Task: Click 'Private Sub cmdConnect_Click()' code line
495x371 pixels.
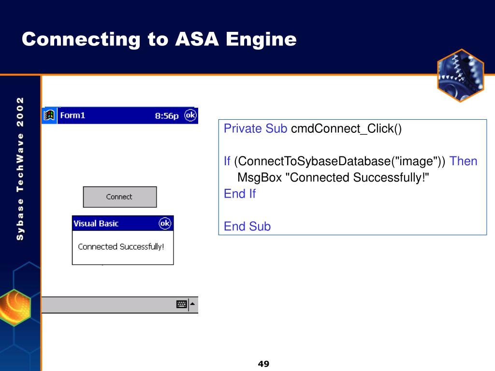Action: [x=313, y=128]
